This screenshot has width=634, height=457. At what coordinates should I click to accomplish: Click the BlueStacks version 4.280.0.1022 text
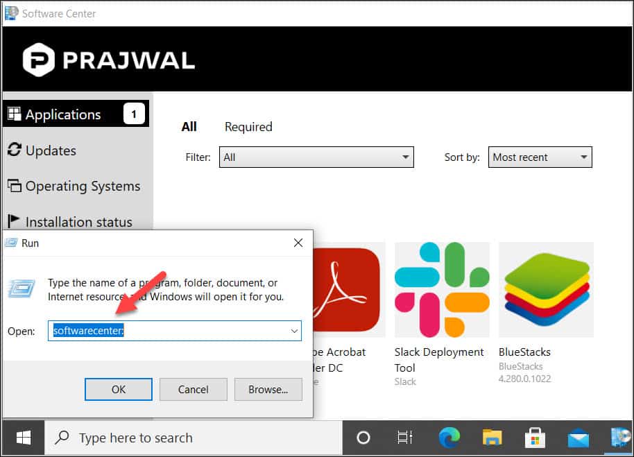[524, 379]
